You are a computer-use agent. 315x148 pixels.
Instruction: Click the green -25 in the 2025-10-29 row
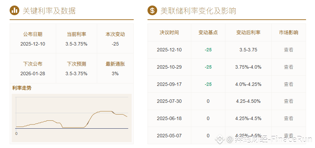pos(208,67)
